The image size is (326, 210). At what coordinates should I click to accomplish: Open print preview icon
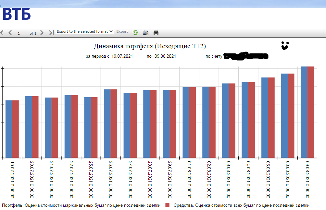click(x=146, y=33)
